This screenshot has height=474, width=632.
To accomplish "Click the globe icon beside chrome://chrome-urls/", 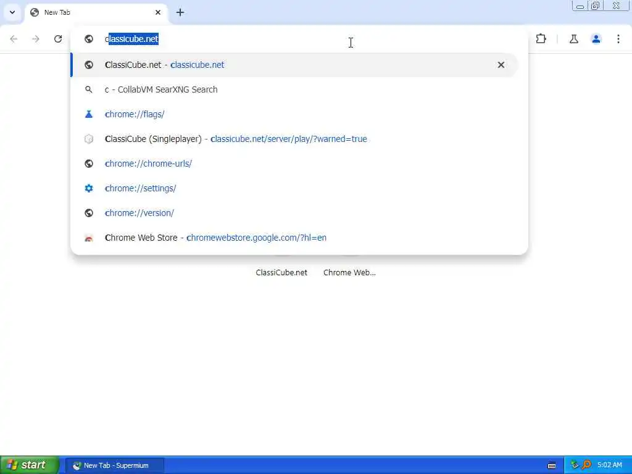I will pos(89,164).
